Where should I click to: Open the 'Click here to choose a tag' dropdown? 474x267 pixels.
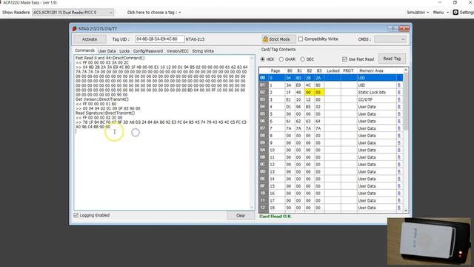[154, 13]
